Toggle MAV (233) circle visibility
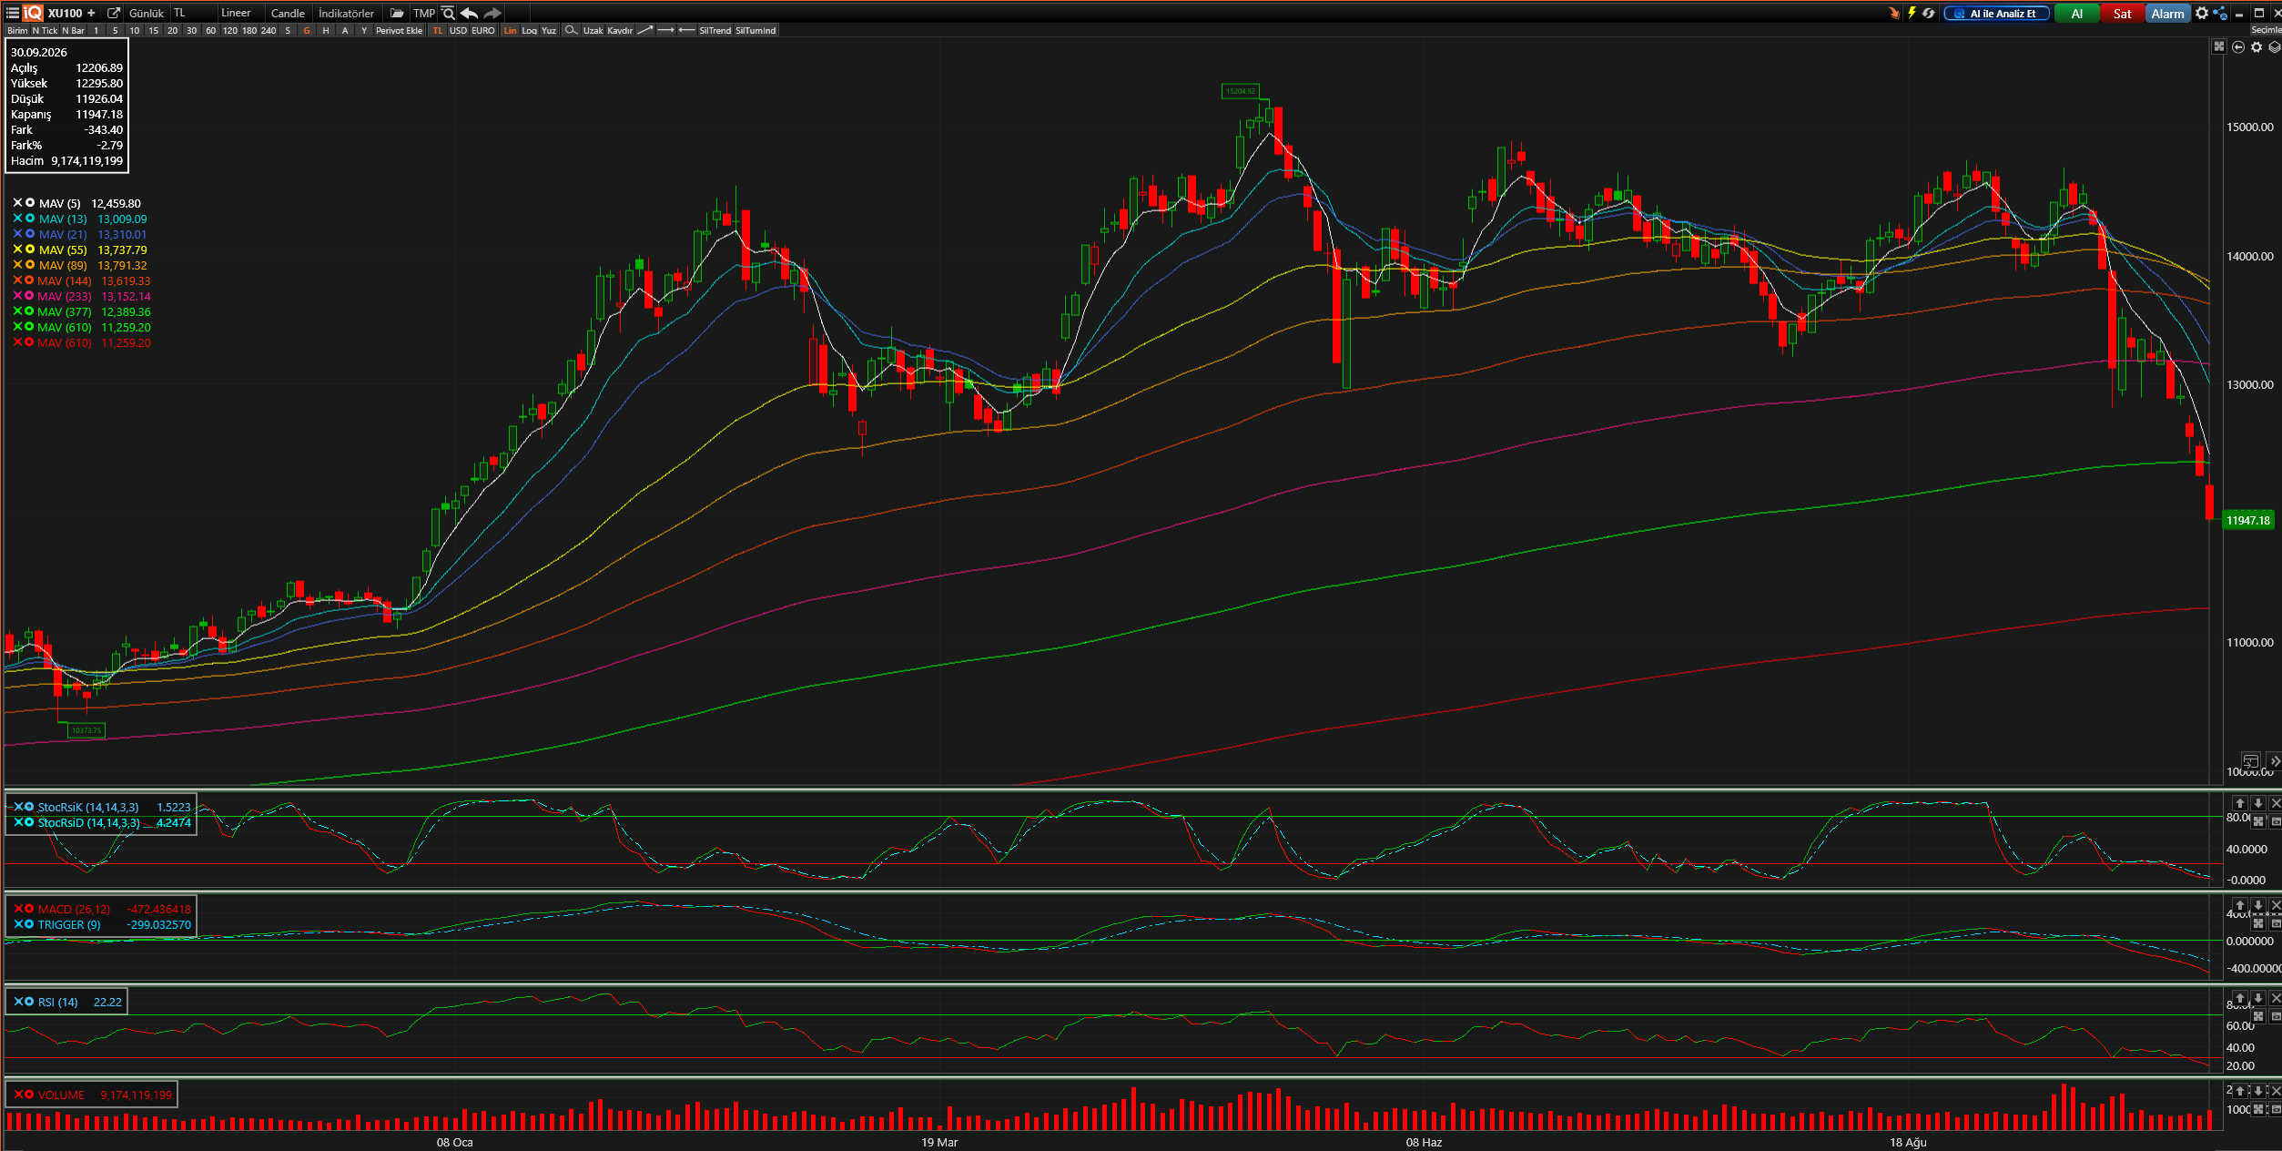The height and width of the screenshot is (1151, 2282). click(30, 296)
